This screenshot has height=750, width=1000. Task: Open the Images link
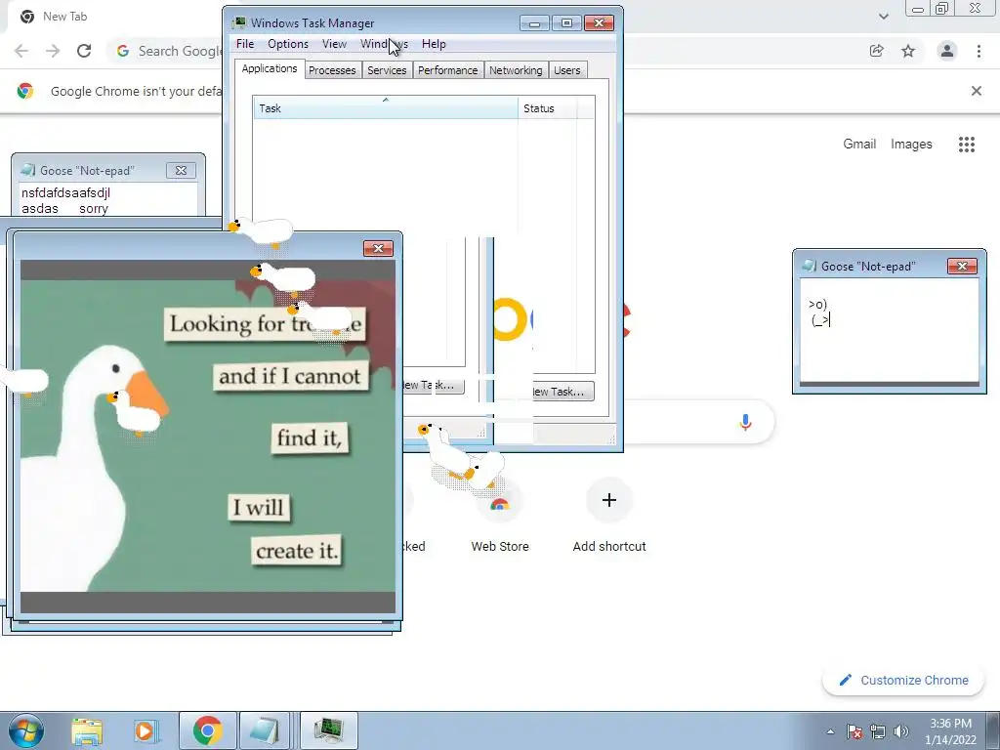(911, 145)
